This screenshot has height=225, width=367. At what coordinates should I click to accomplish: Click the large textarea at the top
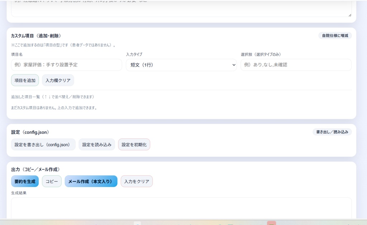(181, 8)
